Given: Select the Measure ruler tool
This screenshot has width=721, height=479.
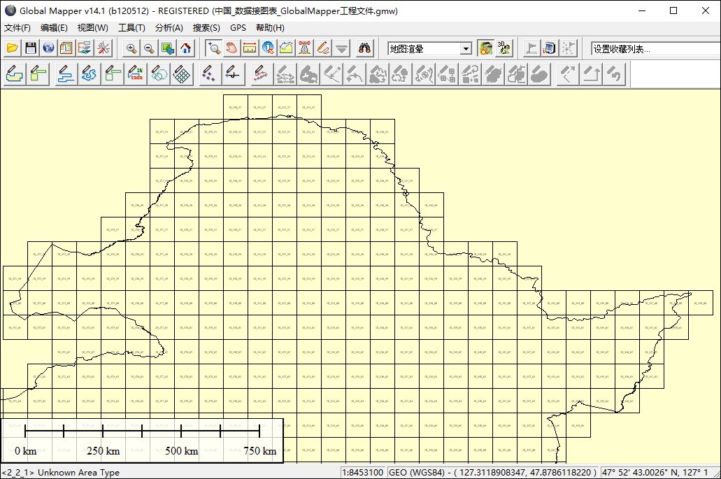Looking at the screenshot, I should click(250, 48).
